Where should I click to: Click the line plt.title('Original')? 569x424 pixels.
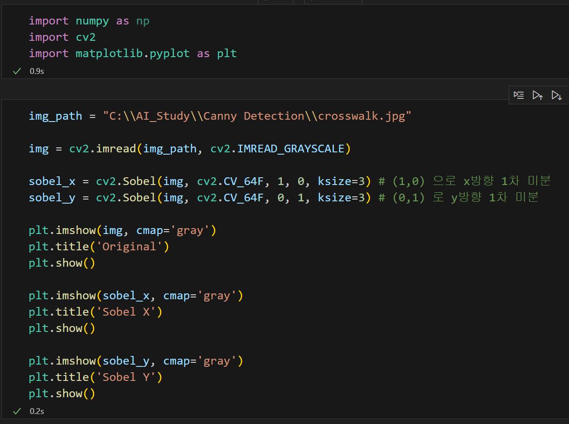(99, 247)
